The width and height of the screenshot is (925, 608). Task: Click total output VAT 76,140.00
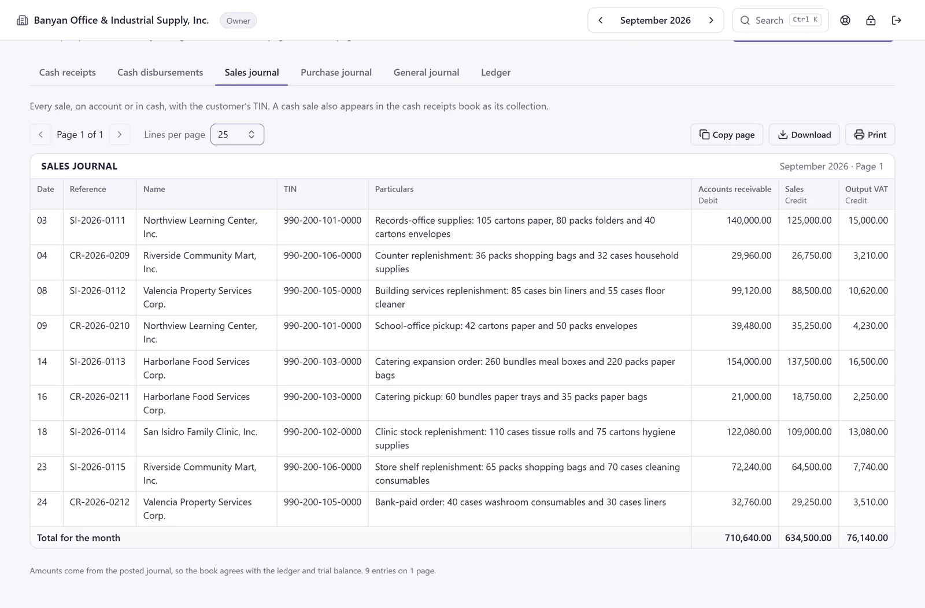click(867, 538)
